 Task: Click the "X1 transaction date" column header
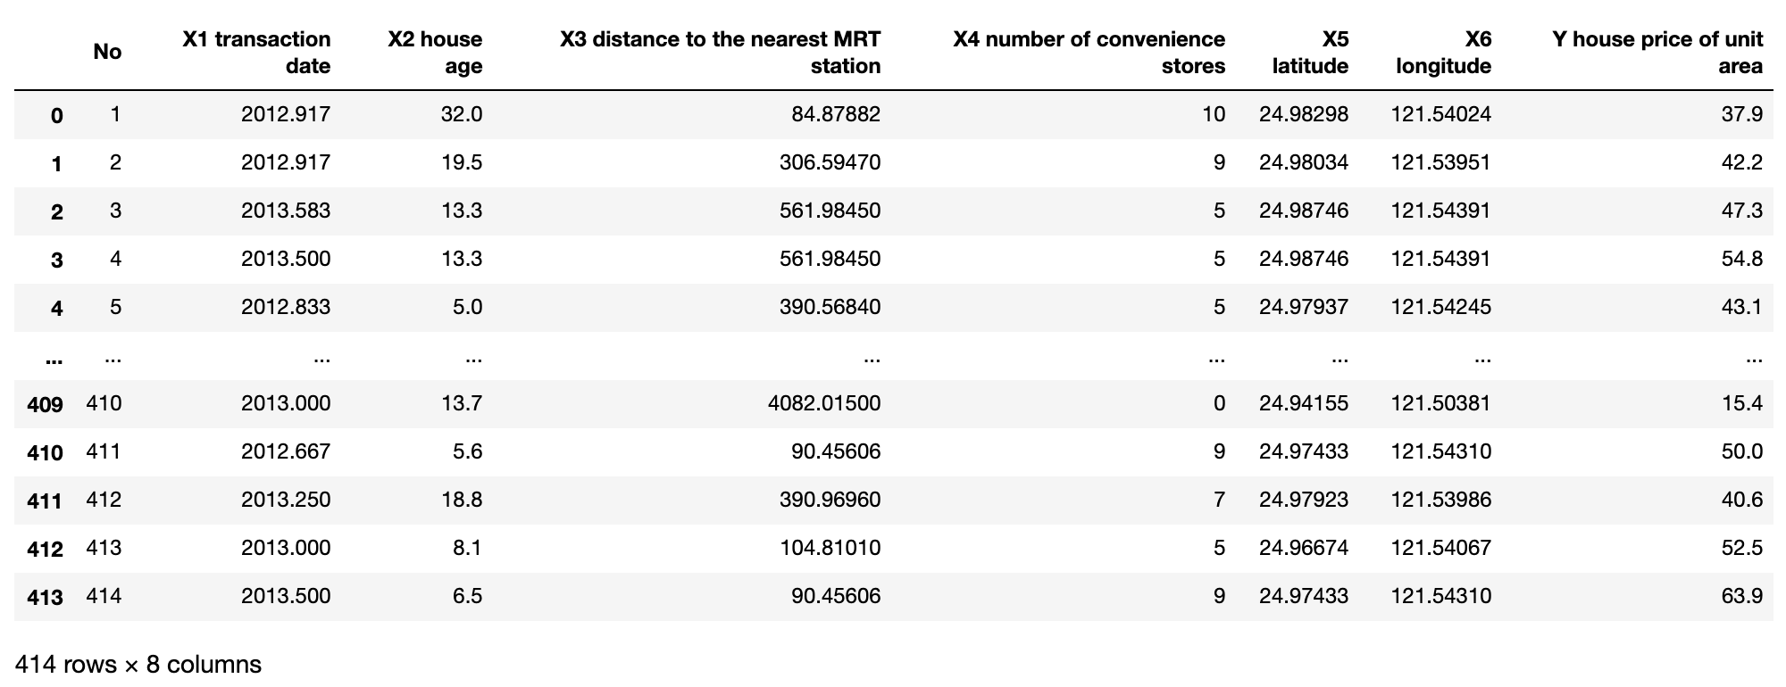tap(256, 52)
